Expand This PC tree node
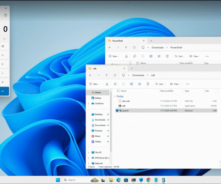Viewport: 221px width, 184px height. pos(88,152)
